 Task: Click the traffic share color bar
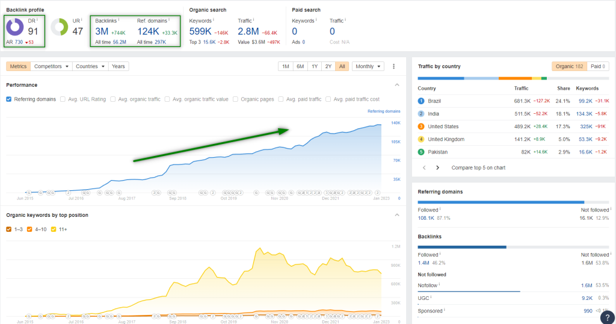pyautogui.click(x=482, y=78)
